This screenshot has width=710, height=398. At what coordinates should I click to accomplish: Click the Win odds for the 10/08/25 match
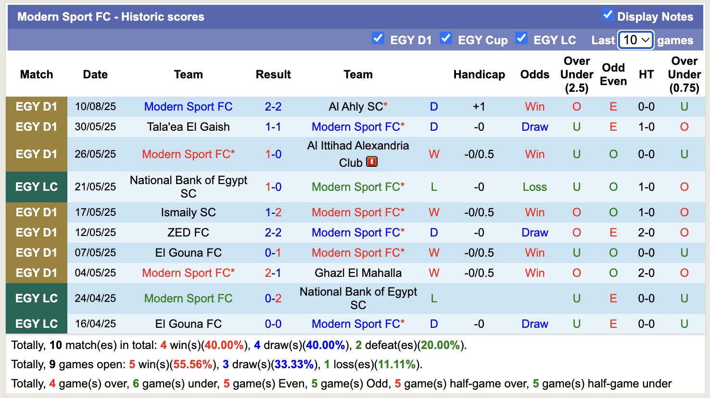(x=534, y=107)
